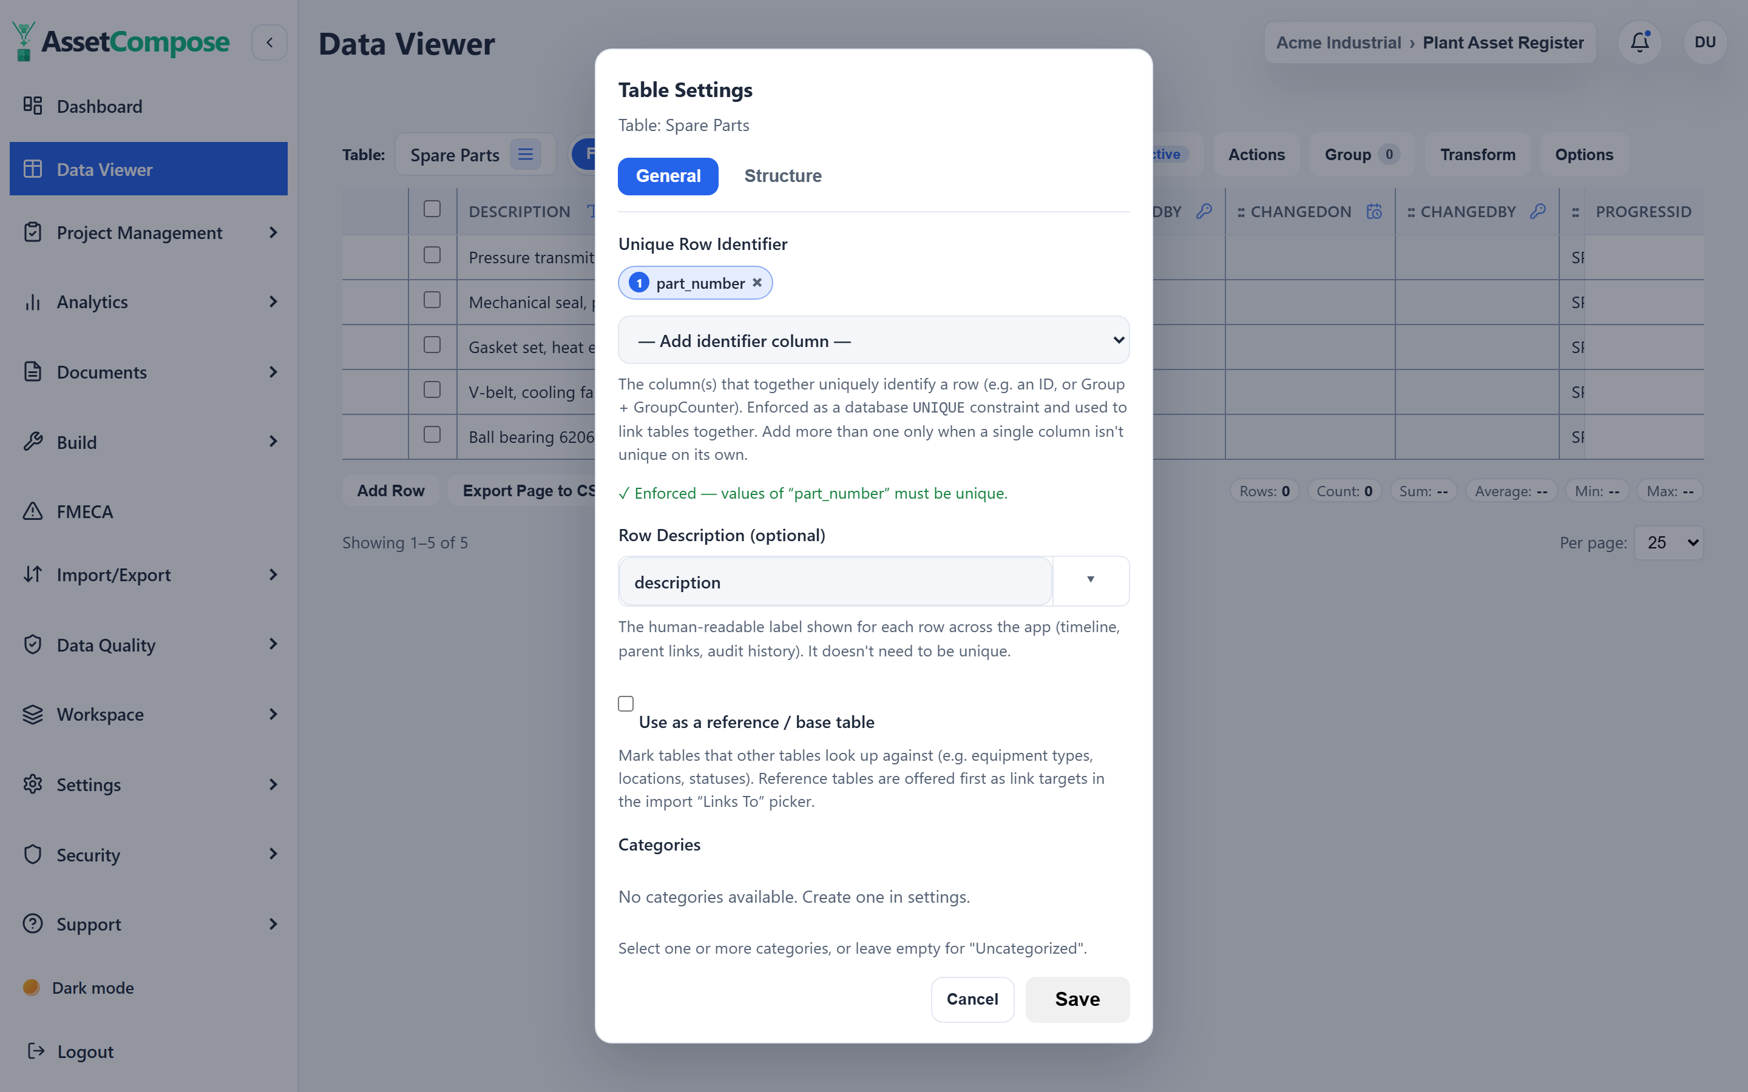This screenshot has height=1092, width=1748.
Task: Click the FMECA warning triangle icon
Action: pos(33,511)
